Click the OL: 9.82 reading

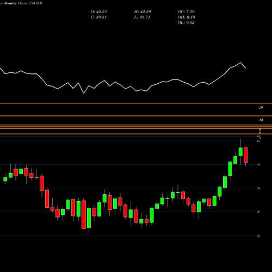pos(186,23)
